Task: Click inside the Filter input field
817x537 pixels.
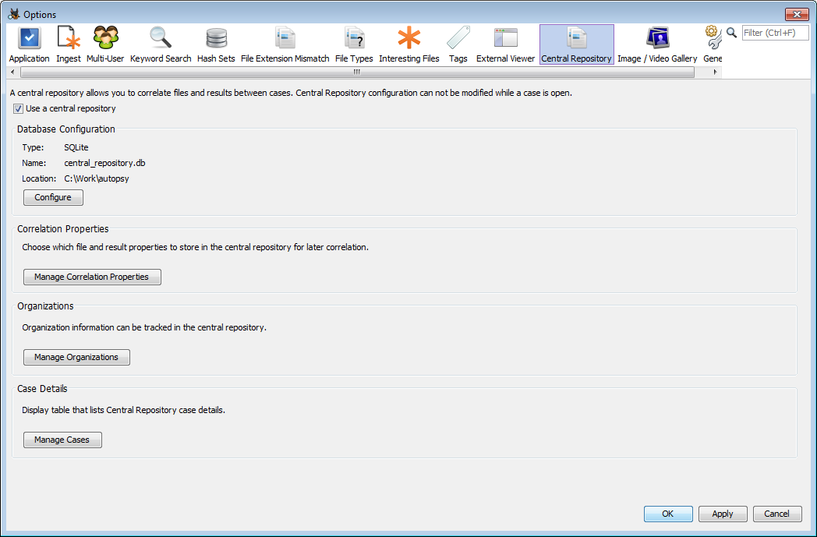Action: point(776,33)
